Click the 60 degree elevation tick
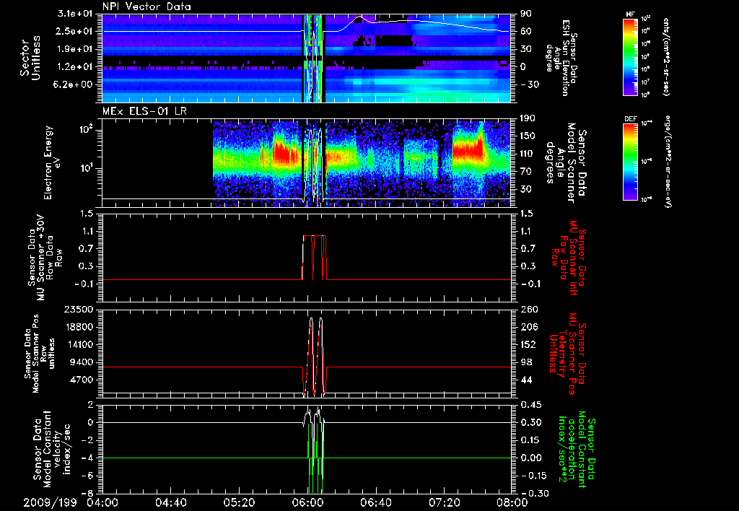 [x=526, y=31]
